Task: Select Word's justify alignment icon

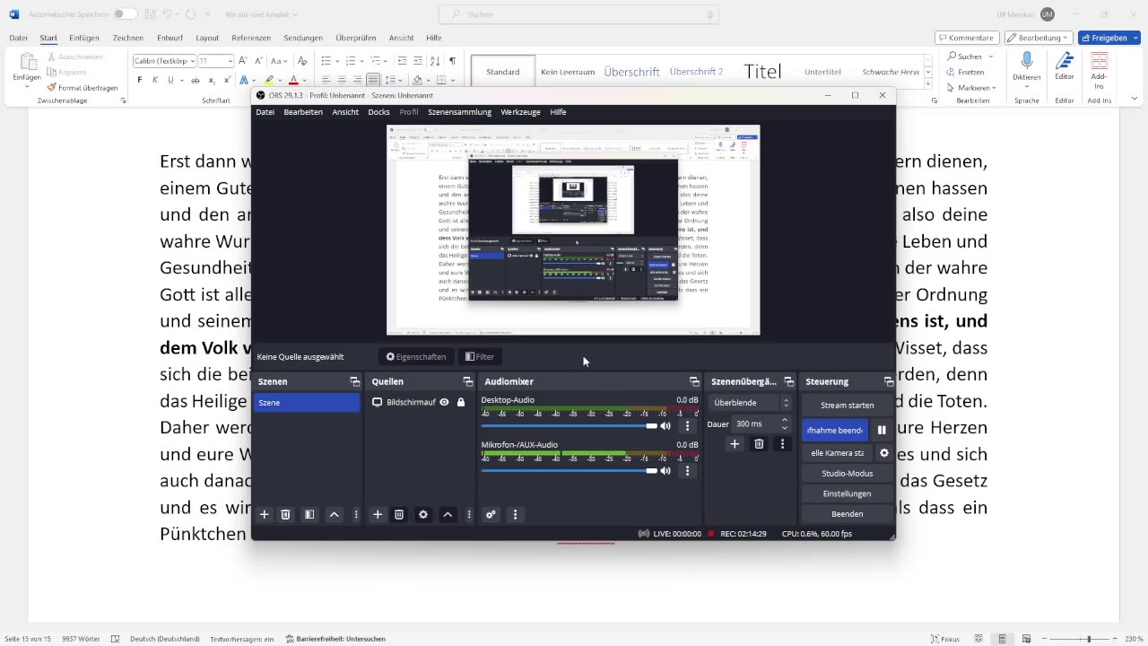Action: pyautogui.click(x=373, y=80)
